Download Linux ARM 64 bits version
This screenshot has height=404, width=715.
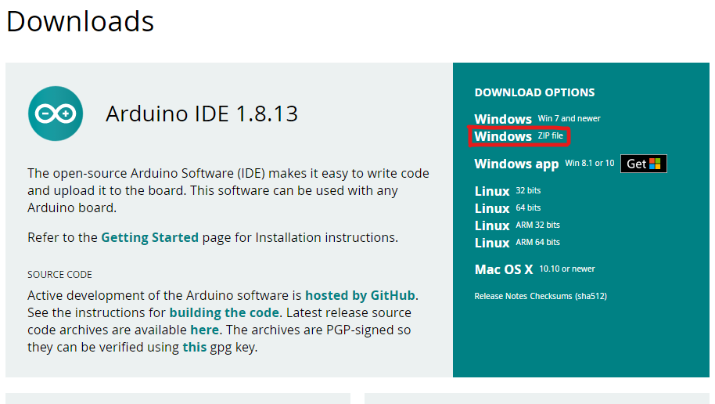tap(517, 243)
